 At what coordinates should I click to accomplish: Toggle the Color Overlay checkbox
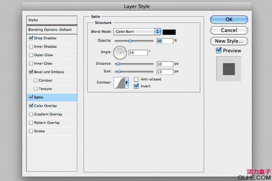31,105
